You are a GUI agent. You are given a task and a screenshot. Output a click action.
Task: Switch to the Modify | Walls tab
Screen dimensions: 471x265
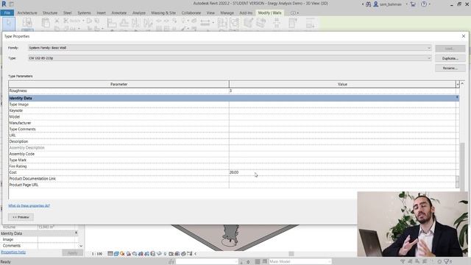pos(269,13)
